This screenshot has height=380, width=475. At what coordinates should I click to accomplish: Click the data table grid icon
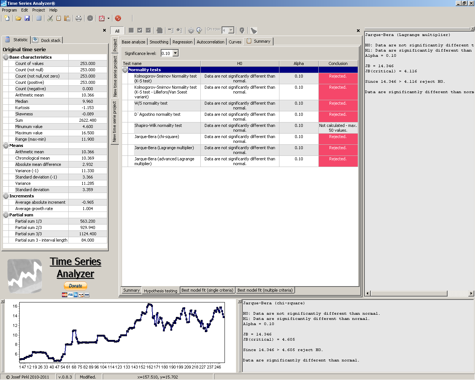[39, 18]
